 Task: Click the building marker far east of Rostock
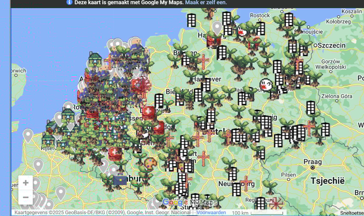[289, 20]
